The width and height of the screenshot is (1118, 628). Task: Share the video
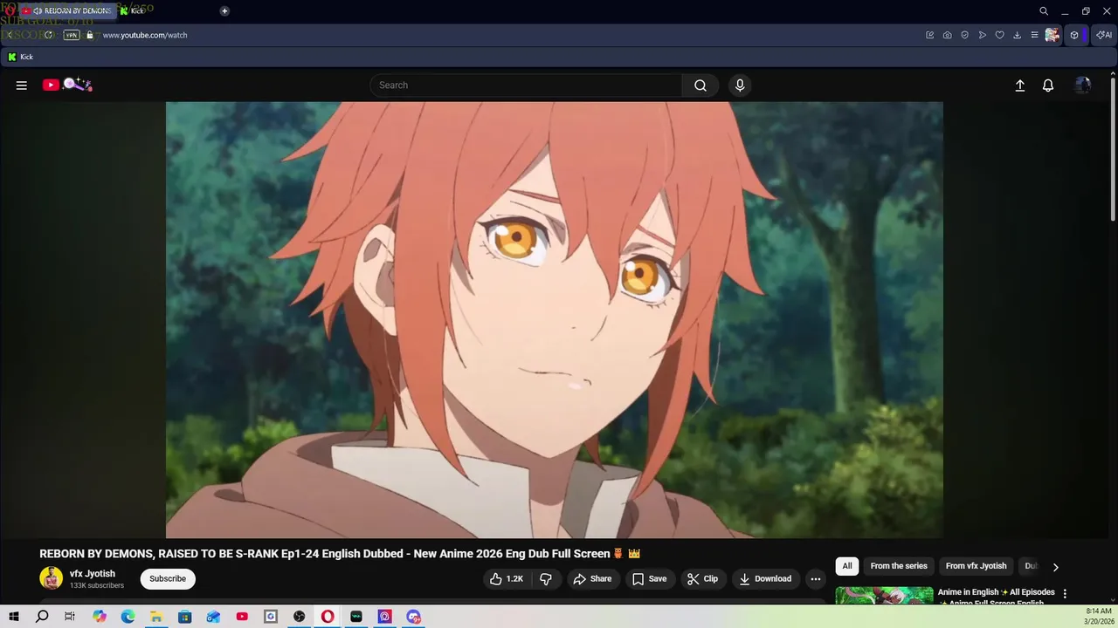(592, 579)
